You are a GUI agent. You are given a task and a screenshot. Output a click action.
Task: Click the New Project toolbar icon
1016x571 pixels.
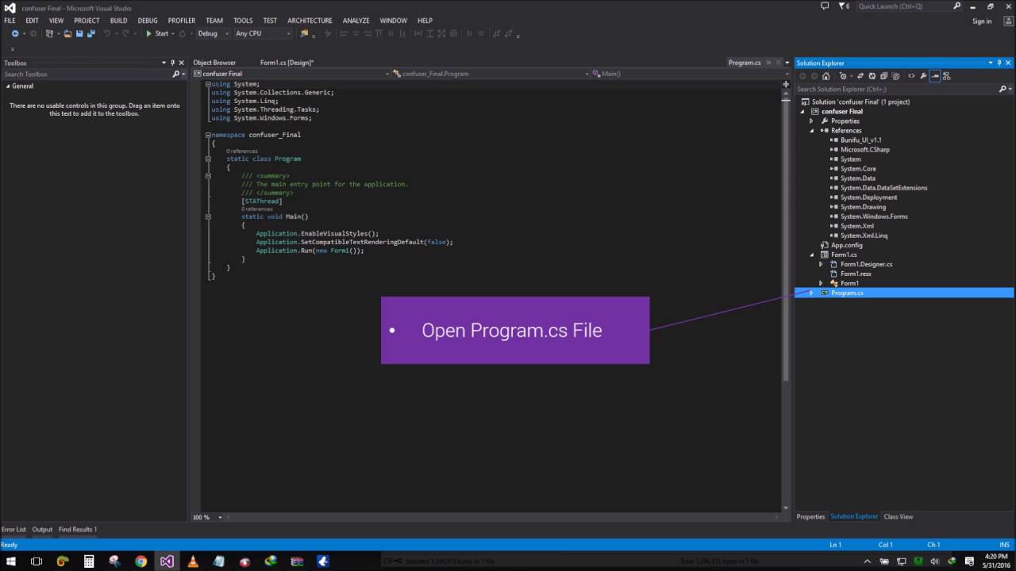point(49,33)
